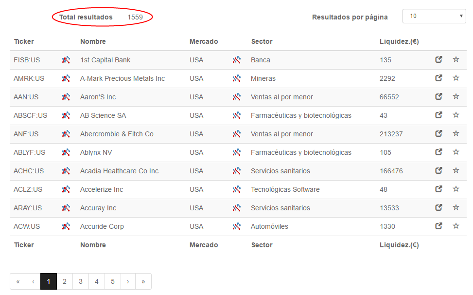Image resolution: width=473 pixels, height=295 pixels.
Task: Click chart icon beside ARAY:US ticker
Action: pos(66,208)
